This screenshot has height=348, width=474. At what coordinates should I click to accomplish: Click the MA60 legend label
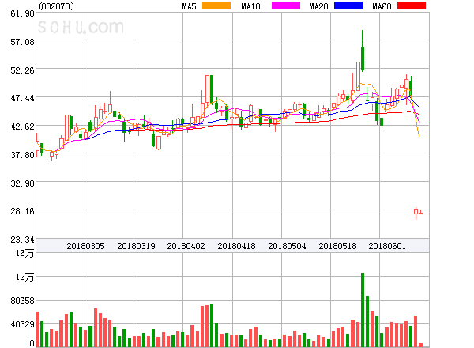tap(382, 6)
